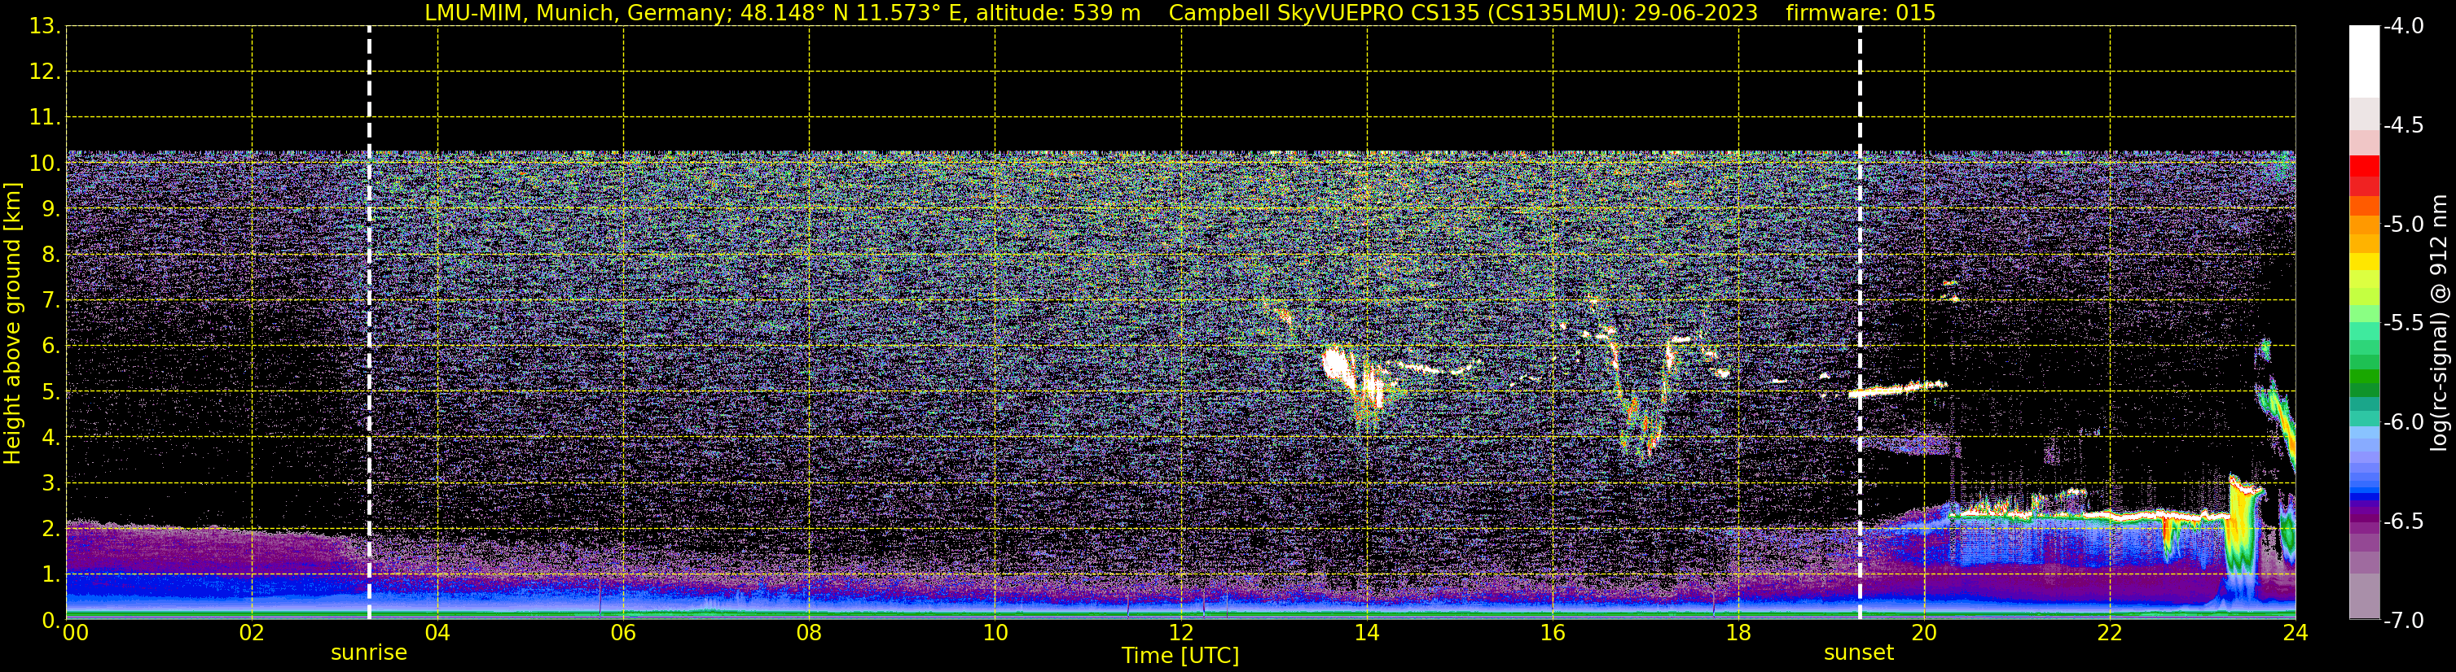
Task: Click the date '29-06-2023' in the title
Action: pos(1696,12)
